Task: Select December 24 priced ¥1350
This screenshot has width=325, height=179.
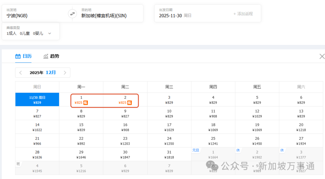Action: pos(169,141)
